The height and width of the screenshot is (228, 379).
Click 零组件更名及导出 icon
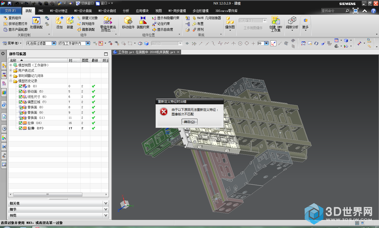click(108, 24)
